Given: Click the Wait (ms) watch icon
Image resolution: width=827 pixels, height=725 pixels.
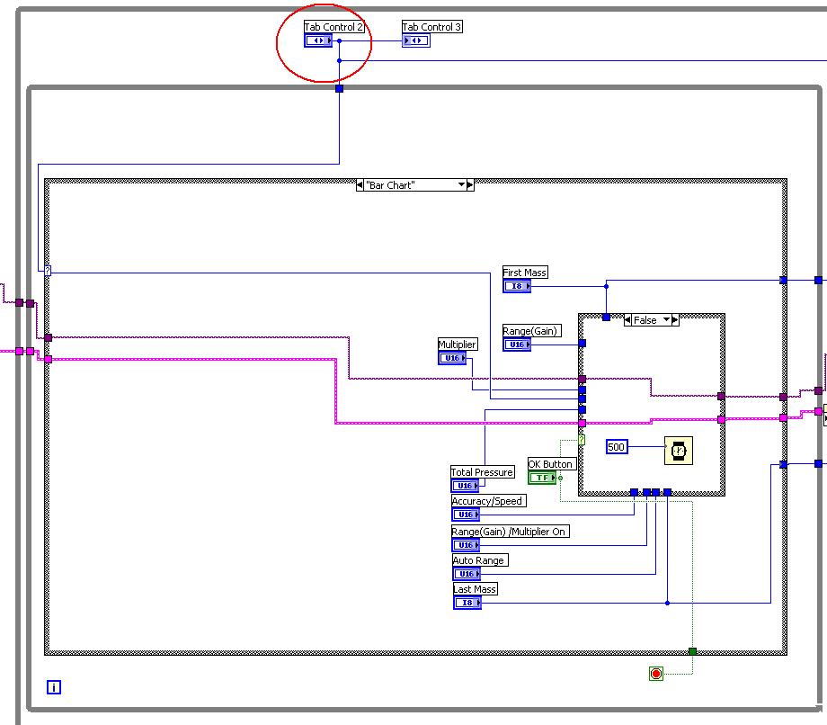Looking at the screenshot, I should [x=679, y=451].
